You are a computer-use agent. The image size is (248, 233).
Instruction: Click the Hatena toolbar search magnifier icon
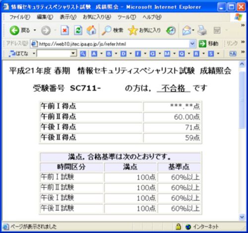click(x=83, y=54)
